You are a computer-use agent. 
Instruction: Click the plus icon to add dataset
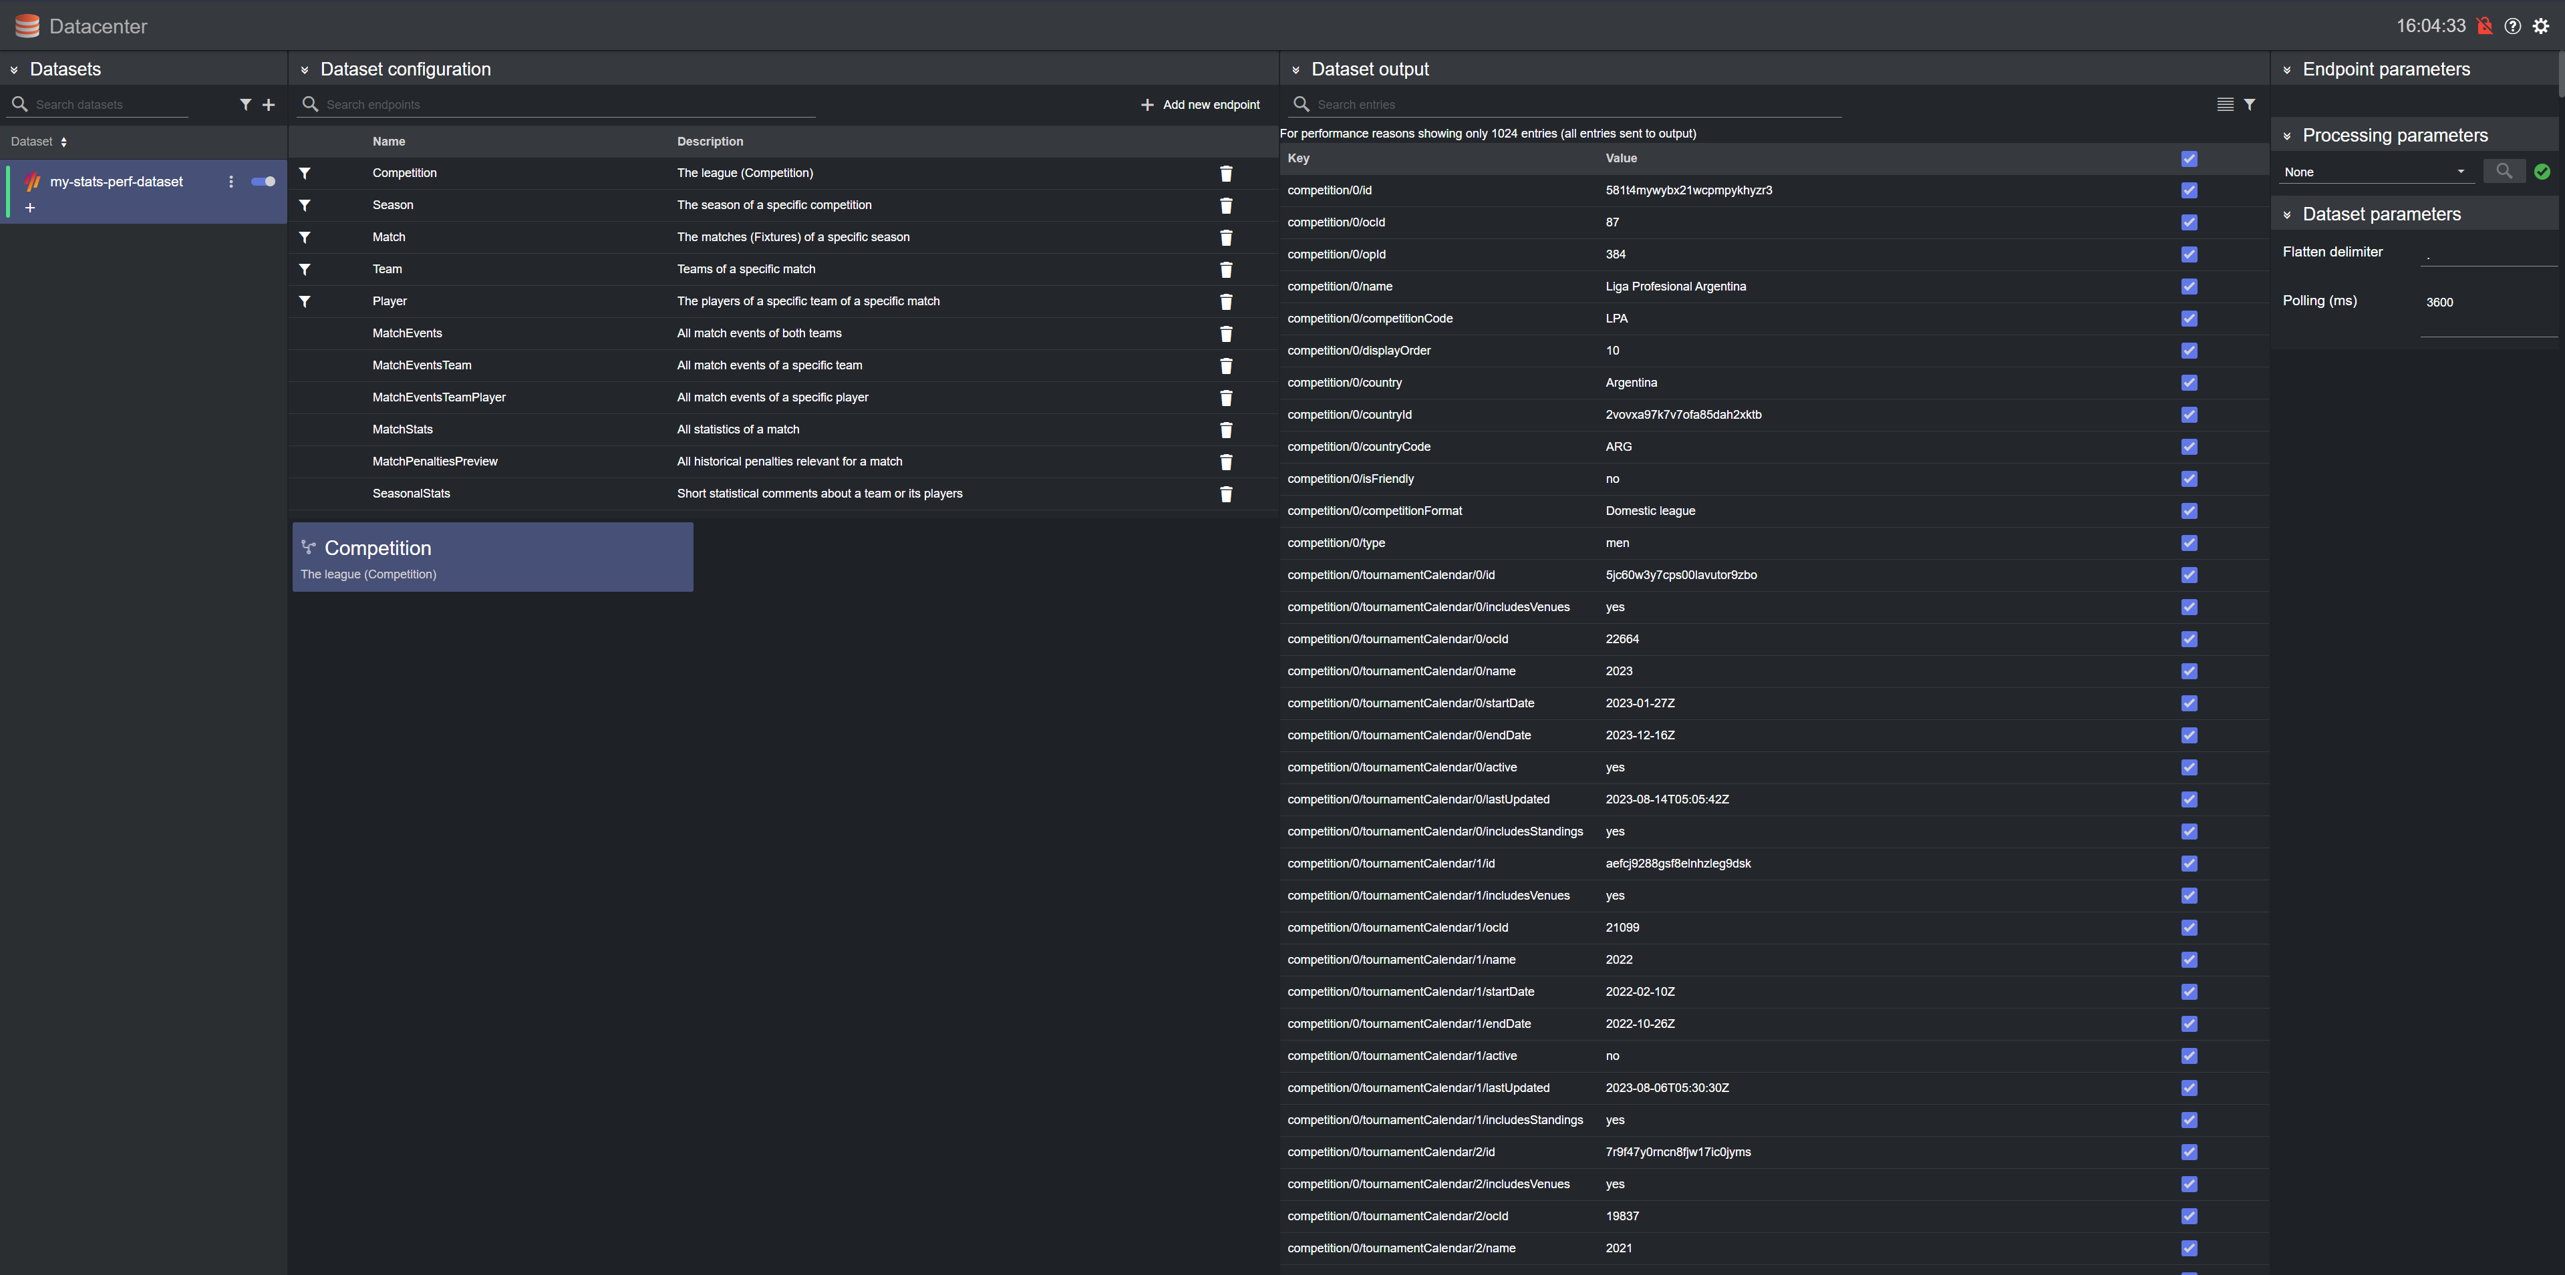[x=268, y=104]
